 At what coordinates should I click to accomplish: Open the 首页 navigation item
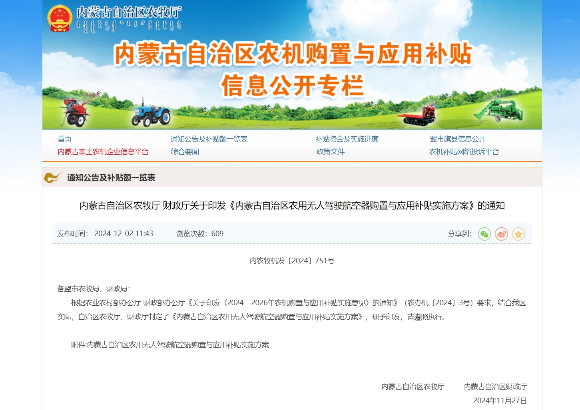64,139
